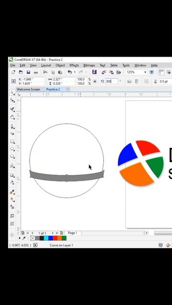The width and height of the screenshot is (172, 305).
Task: Pick the cyan swatch in document palette
Action: click(46, 238)
